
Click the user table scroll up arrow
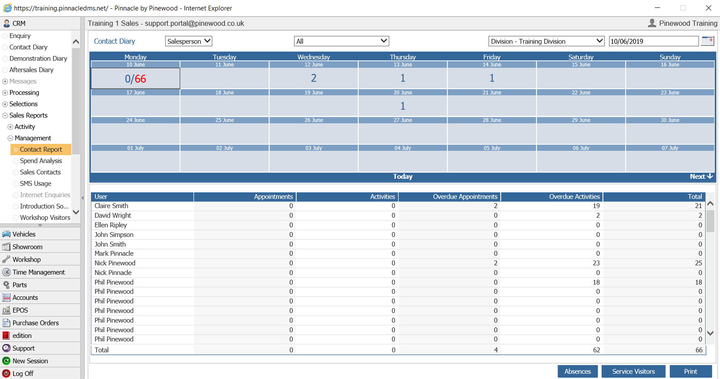(710, 204)
